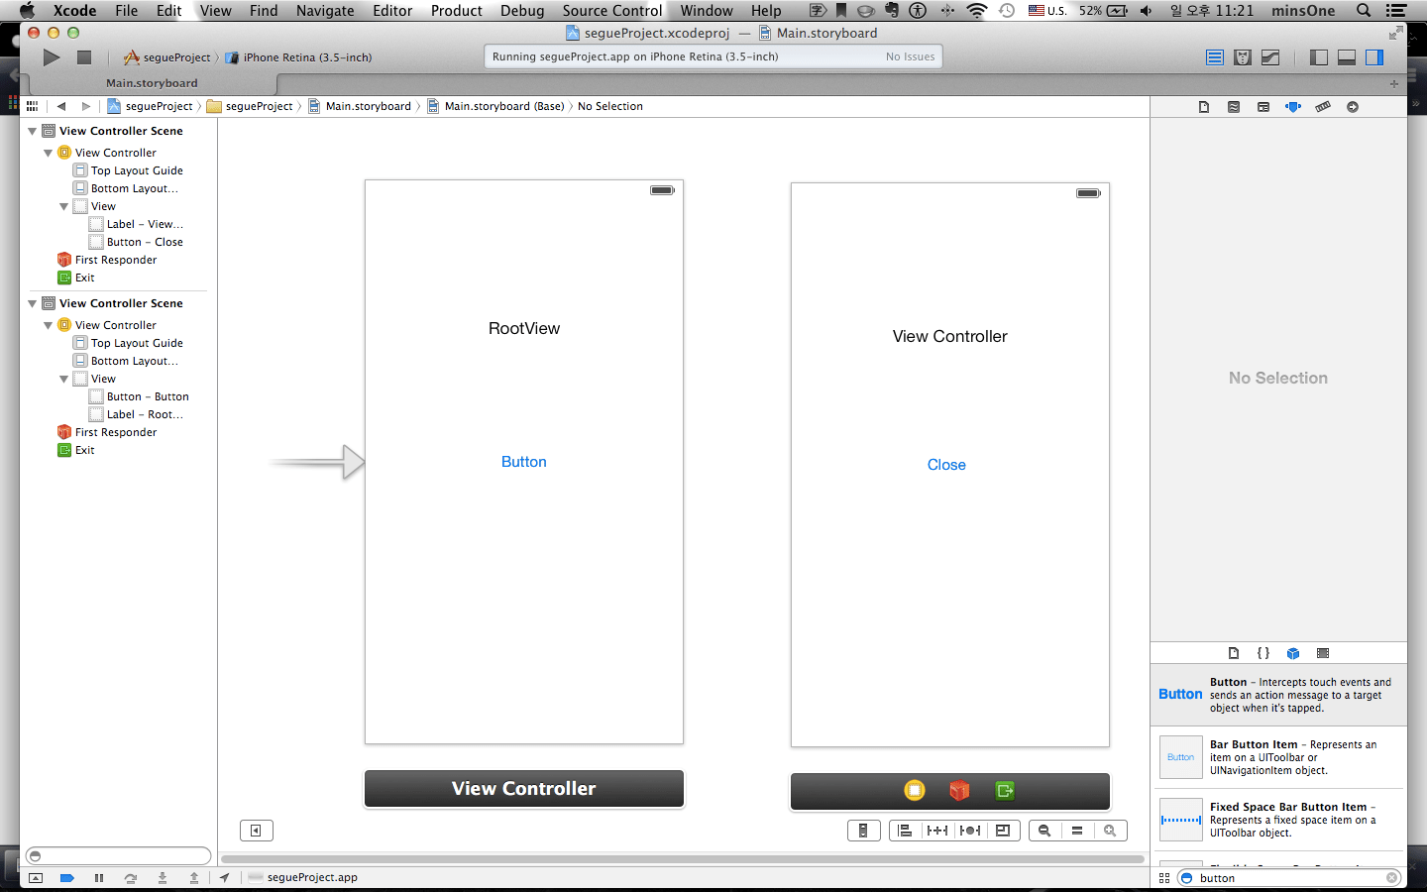Open the Size inspector ruler icon

pos(1323,107)
